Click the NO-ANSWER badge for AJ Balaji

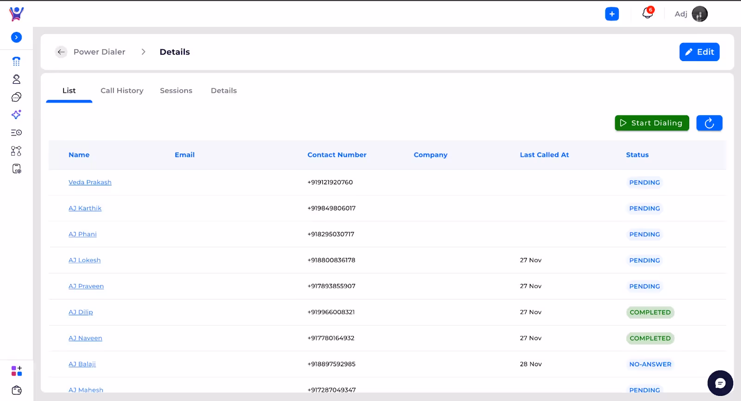[x=650, y=364]
